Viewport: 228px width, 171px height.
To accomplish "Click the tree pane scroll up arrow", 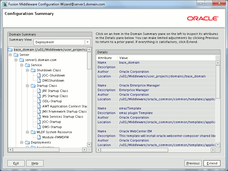I will [x=89, y=49].
